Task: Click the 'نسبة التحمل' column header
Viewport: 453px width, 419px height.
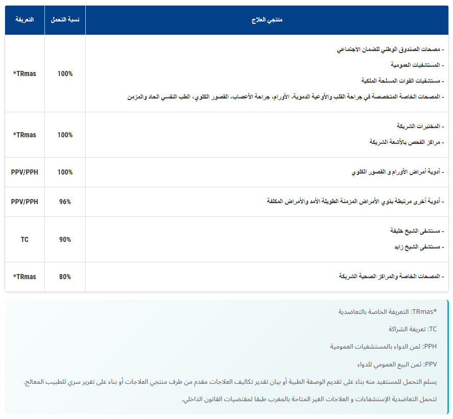Action: click(x=65, y=20)
